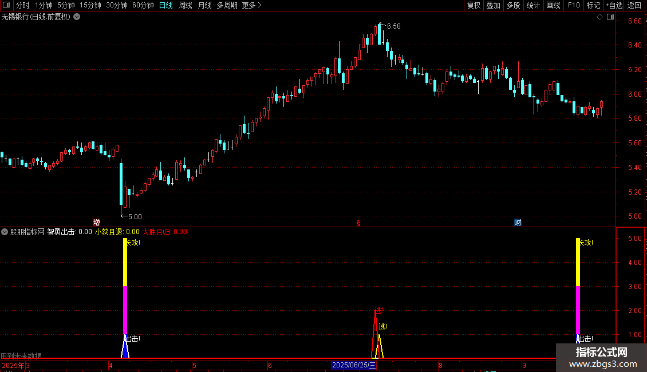Screen dimensions: 647x372
Task: Open the 画线 drawing tools
Action: point(553,5)
